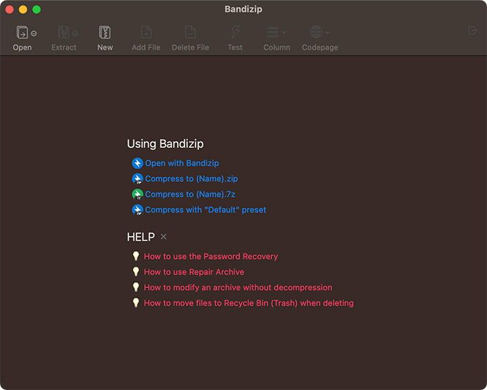Click the Open archive toolbar icon

tap(22, 32)
